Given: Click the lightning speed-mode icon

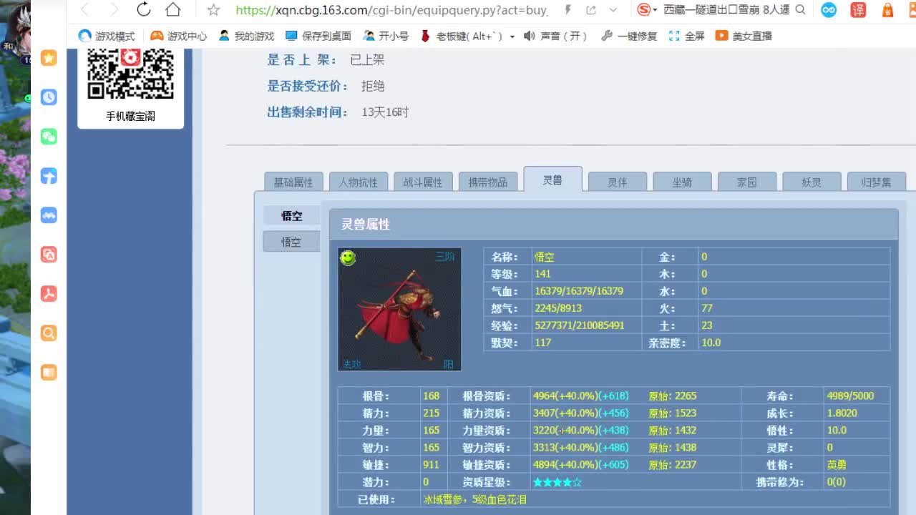Looking at the screenshot, I should click(568, 10).
